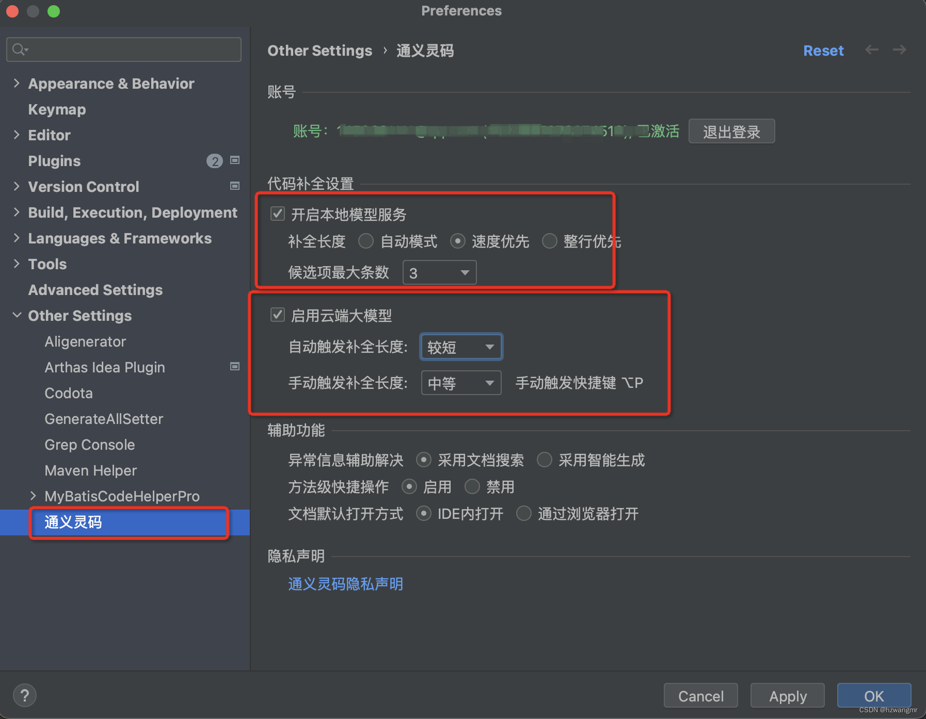This screenshot has height=719, width=926.
Task: Select Arthas Idea Plugin entry
Action: click(x=105, y=367)
